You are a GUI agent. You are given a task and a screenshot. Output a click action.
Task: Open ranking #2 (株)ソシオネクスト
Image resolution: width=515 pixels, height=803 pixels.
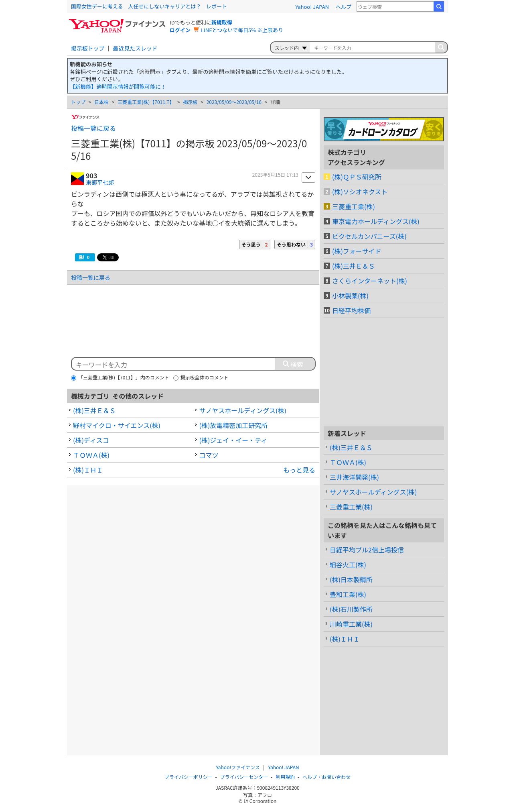tap(359, 192)
